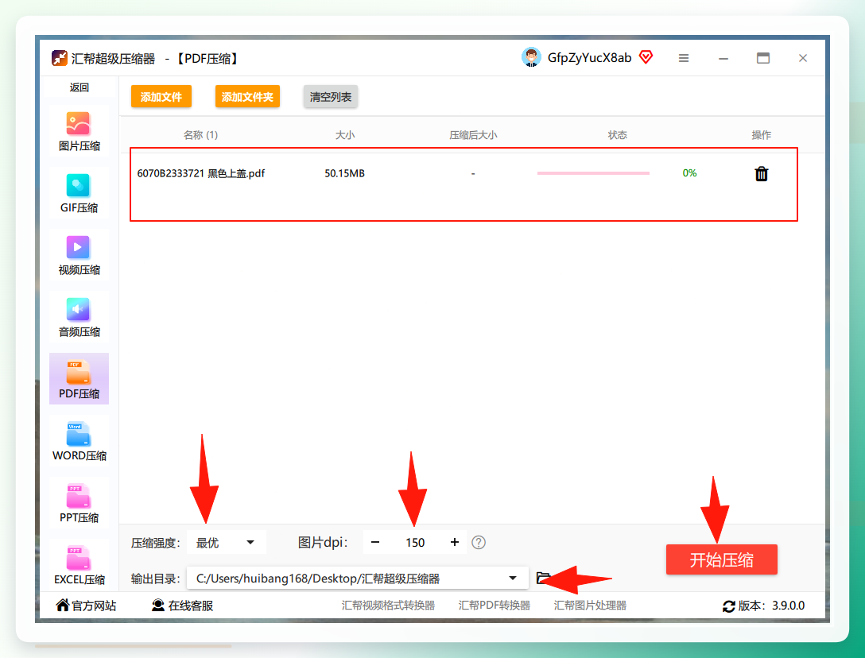Screen dimensions: 865x658
Task: Open the 汇帮PDF转换器 link
Action: coord(495,606)
